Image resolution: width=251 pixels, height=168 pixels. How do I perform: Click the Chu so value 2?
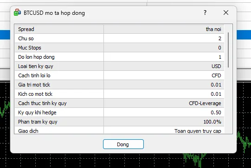(220, 38)
